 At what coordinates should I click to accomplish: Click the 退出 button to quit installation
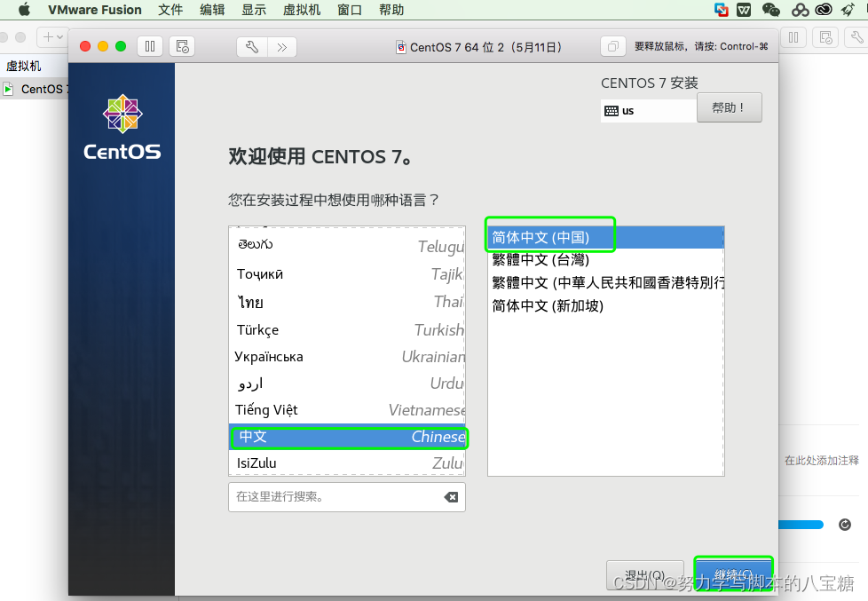point(645,574)
